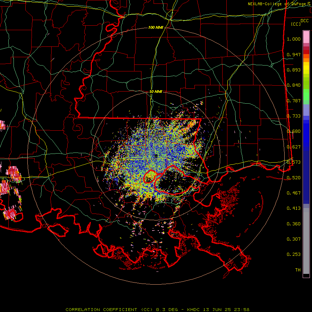This screenshot has height=312, width=312.
Task: Click the 0.787 color scale value
Action: [x=294, y=101]
